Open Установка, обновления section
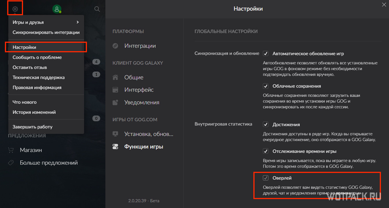The height and width of the screenshot is (208, 389). (149, 134)
